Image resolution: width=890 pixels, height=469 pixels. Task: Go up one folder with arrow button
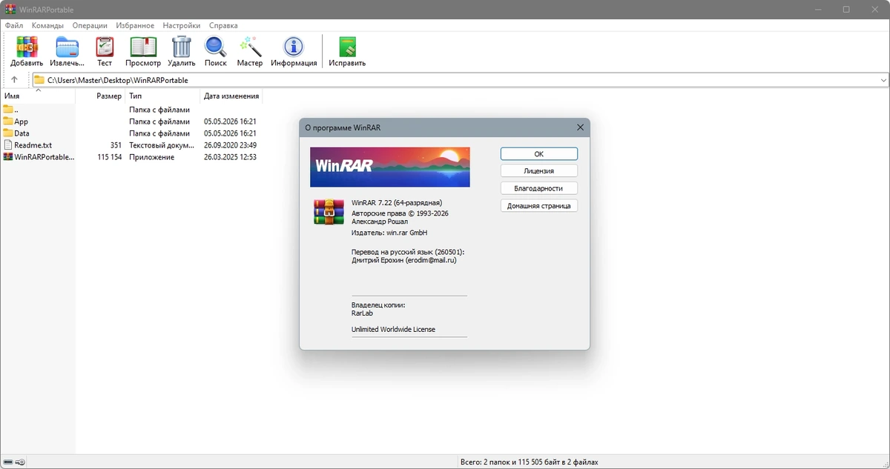point(14,80)
